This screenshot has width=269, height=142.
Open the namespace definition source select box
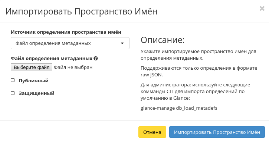[x=70, y=43]
